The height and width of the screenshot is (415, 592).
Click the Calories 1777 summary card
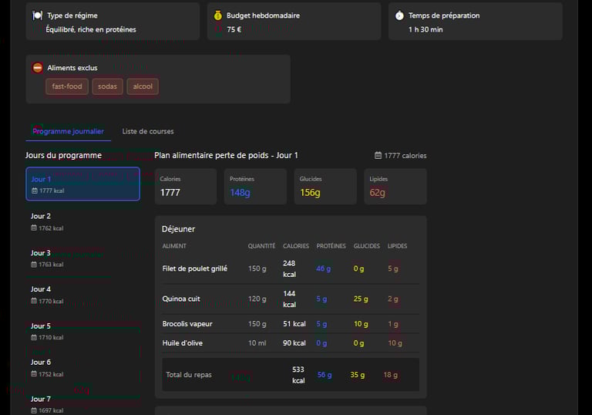click(186, 187)
